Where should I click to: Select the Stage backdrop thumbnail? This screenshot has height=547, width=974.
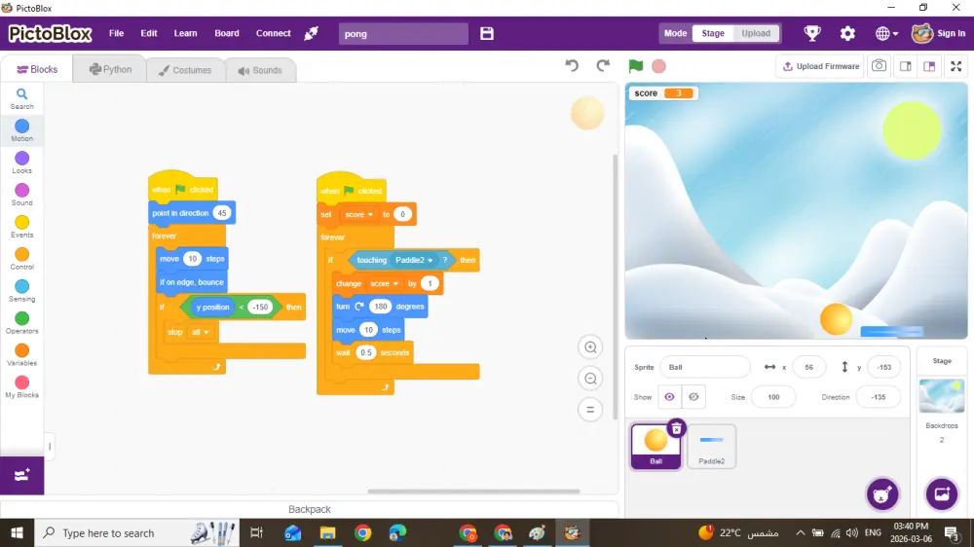942,395
